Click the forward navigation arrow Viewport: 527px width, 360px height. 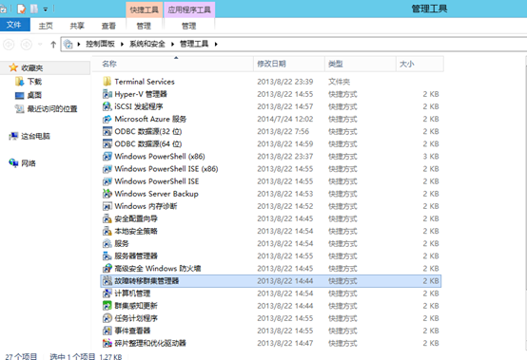tap(27, 45)
